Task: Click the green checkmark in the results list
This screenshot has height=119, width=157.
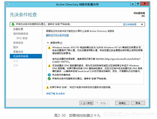Action: click(49, 79)
